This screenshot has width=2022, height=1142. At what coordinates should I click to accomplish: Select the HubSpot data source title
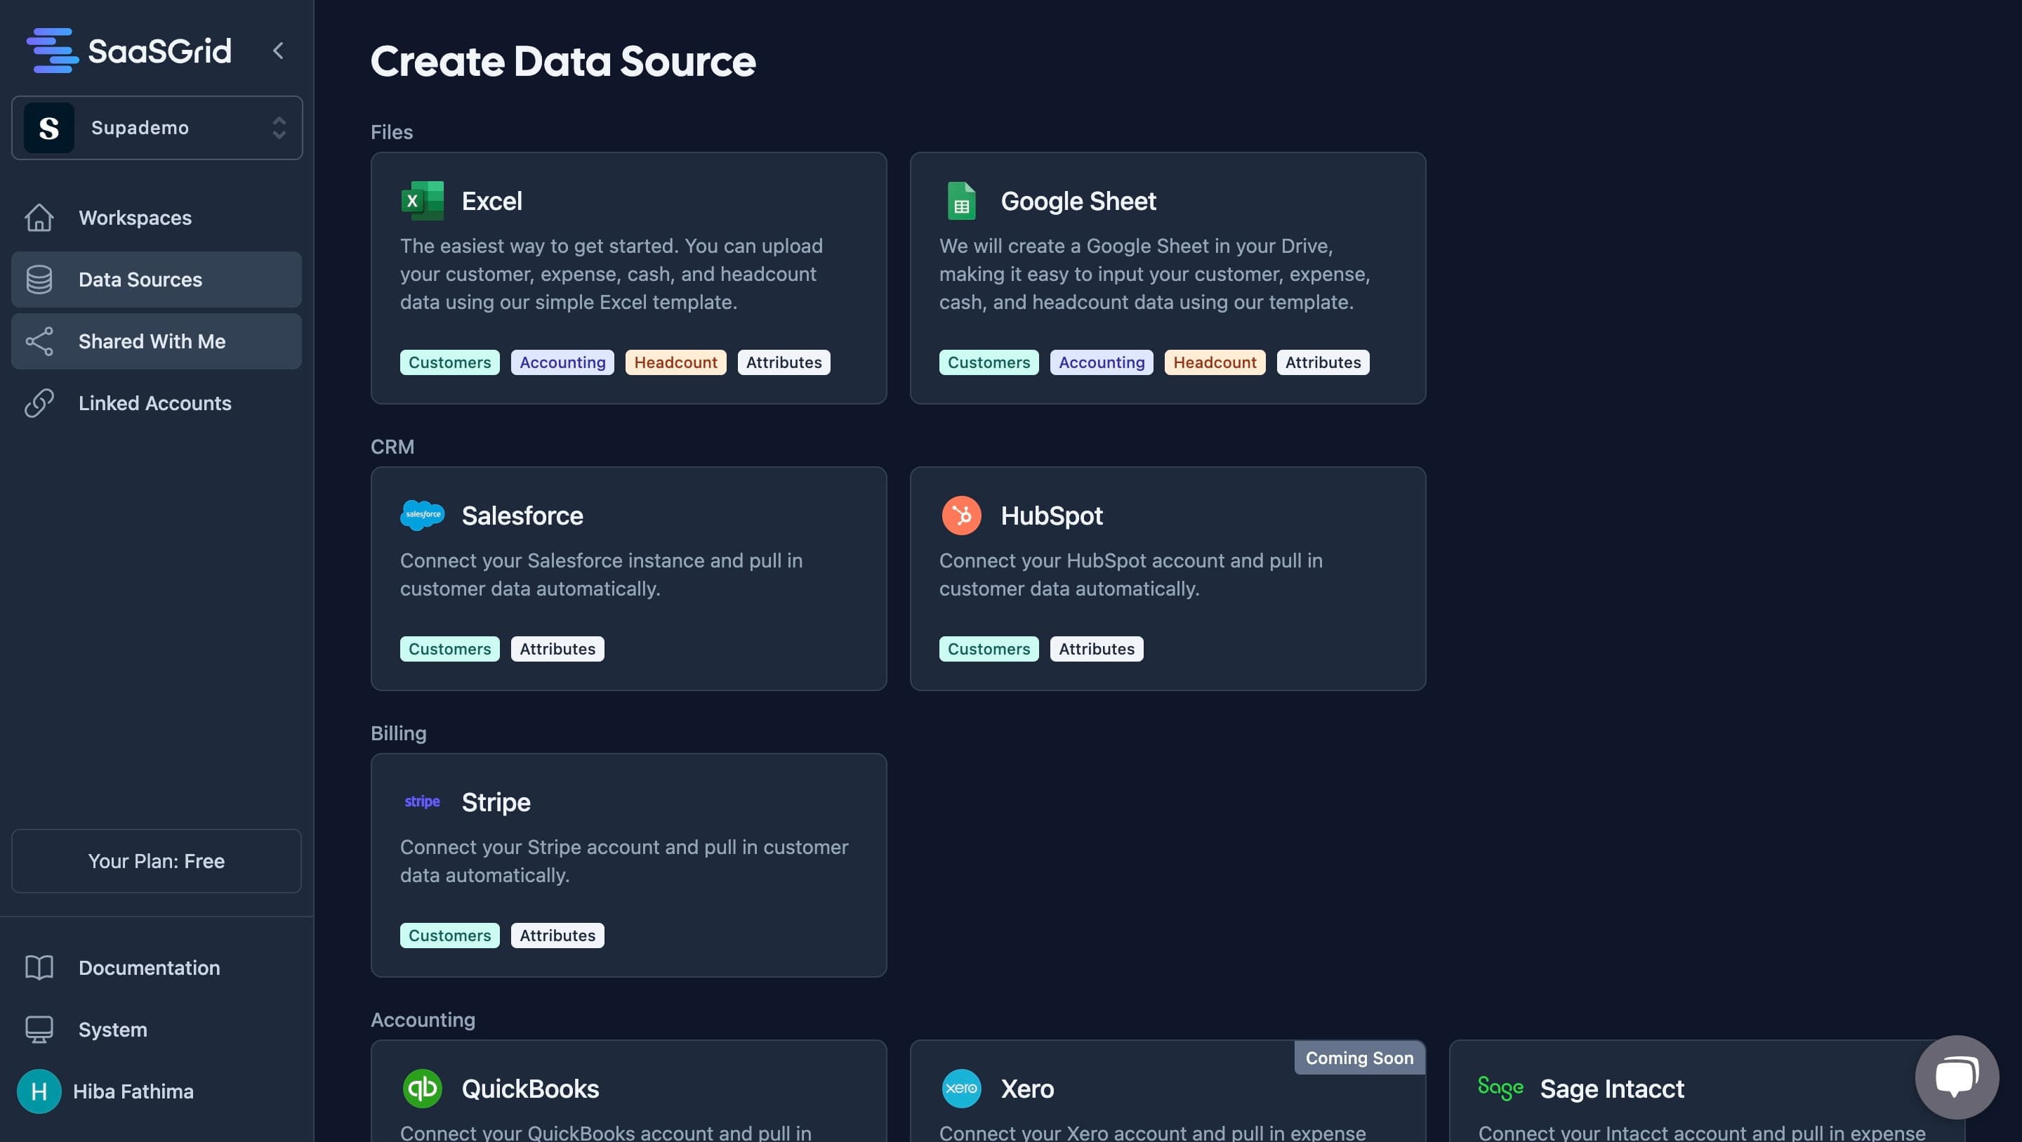1052,516
